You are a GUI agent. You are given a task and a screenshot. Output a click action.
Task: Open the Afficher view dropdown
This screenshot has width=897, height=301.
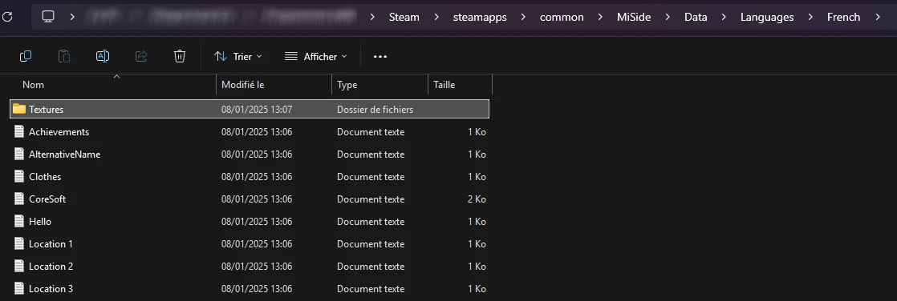(x=316, y=57)
